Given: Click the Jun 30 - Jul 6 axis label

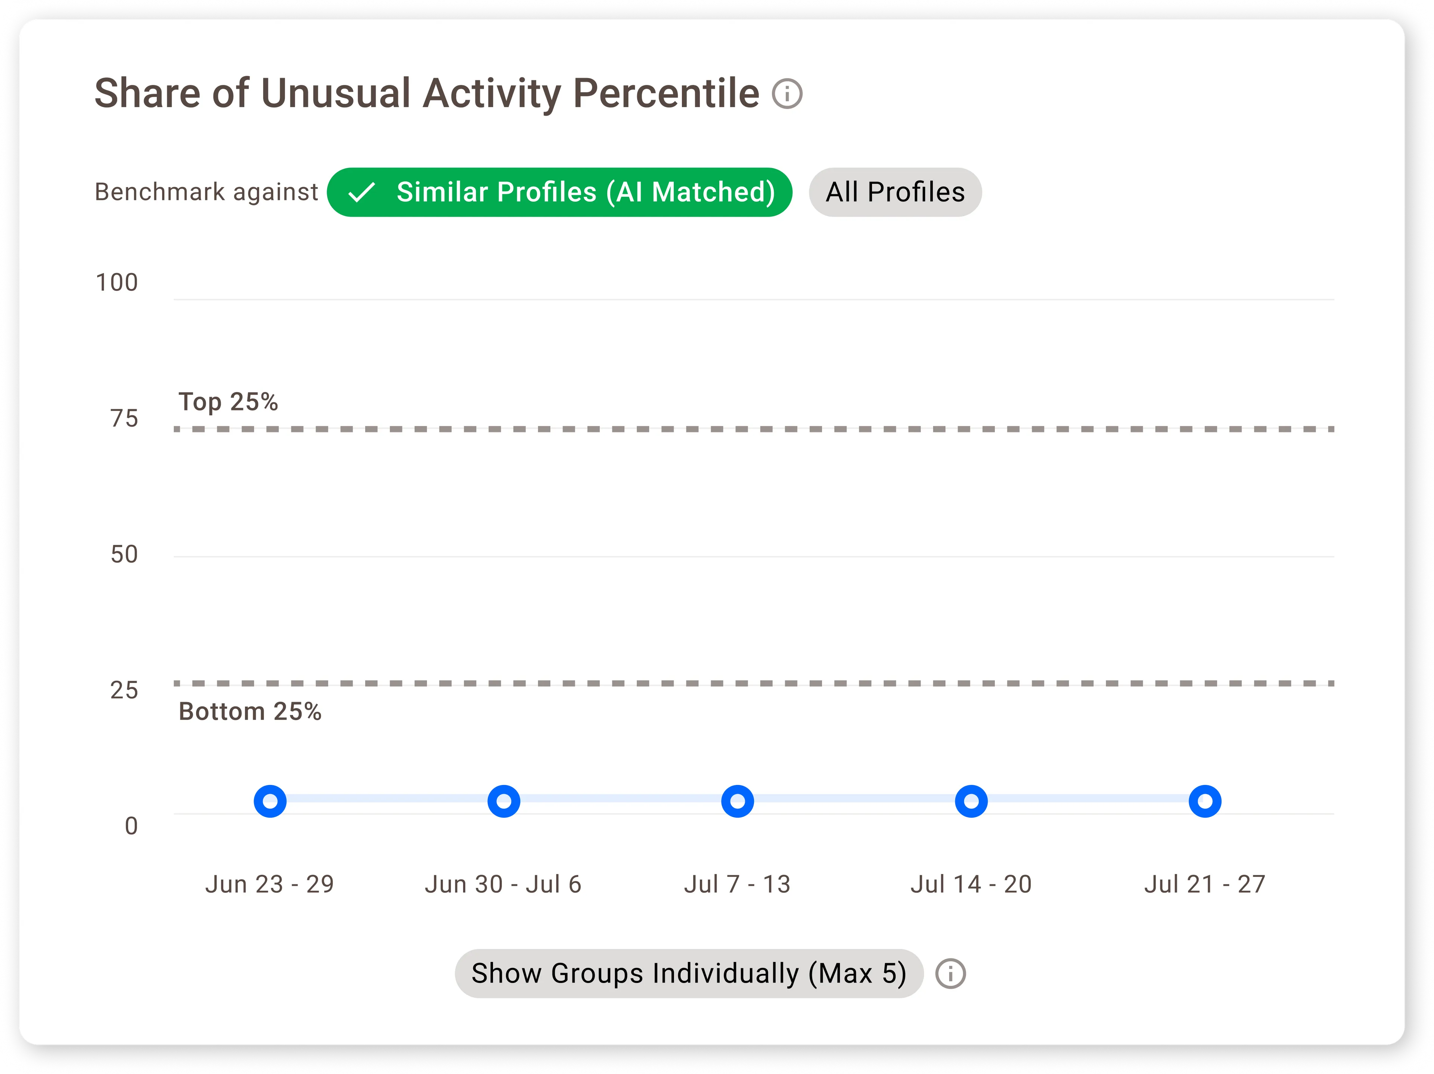Looking at the screenshot, I should click(503, 884).
